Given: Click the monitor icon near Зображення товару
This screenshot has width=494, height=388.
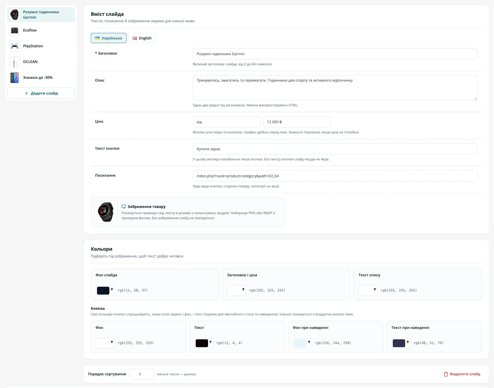Looking at the screenshot, I should [124, 207].
